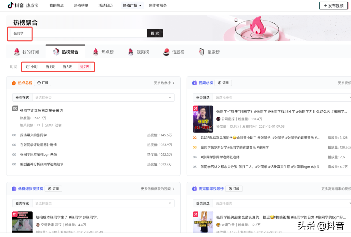
Task: Open topic 在张同学评论区恶补剧情
Action: tap(38, 145)
